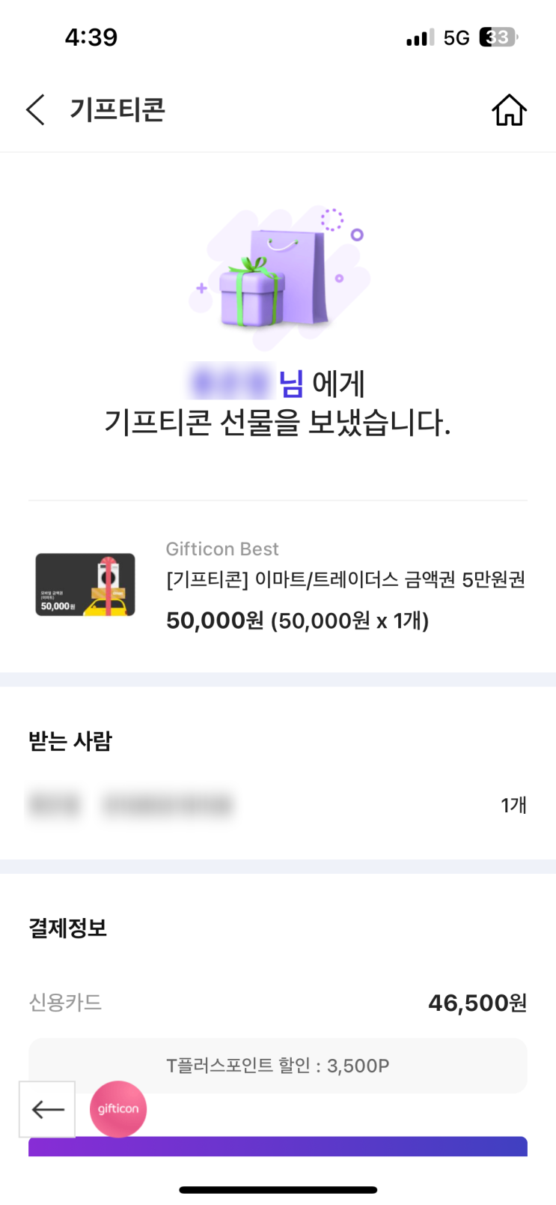Tap the blurred recipient phone number
Image resolution: width=556 pixels, height=1205 pixels.
167,805
